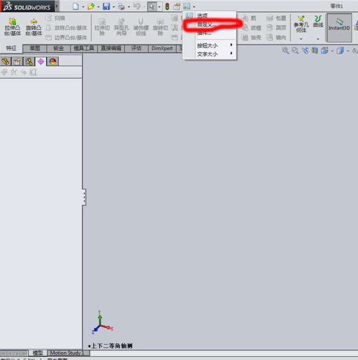Click the Save floppy disk icon

[x=106, y=7]
